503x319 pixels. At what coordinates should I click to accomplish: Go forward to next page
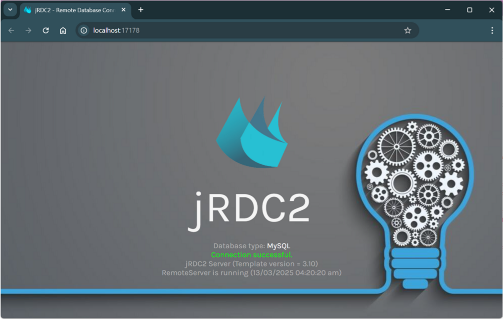click(29, 31)
